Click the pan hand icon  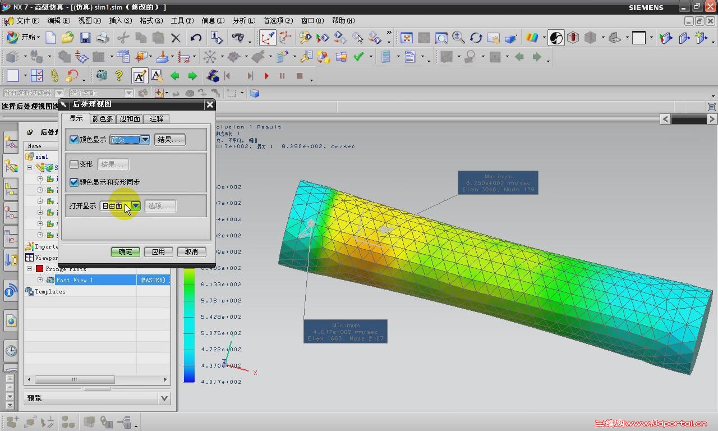pos(494,38)
